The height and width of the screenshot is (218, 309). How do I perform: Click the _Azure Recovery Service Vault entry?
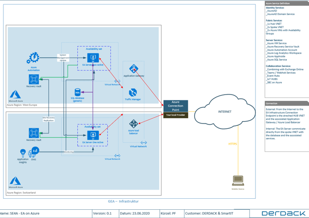282,47
